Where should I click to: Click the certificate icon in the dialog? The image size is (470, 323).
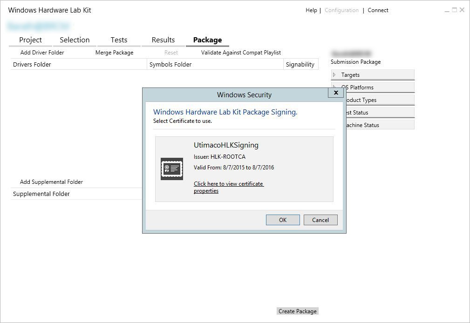tap(172, 168)
